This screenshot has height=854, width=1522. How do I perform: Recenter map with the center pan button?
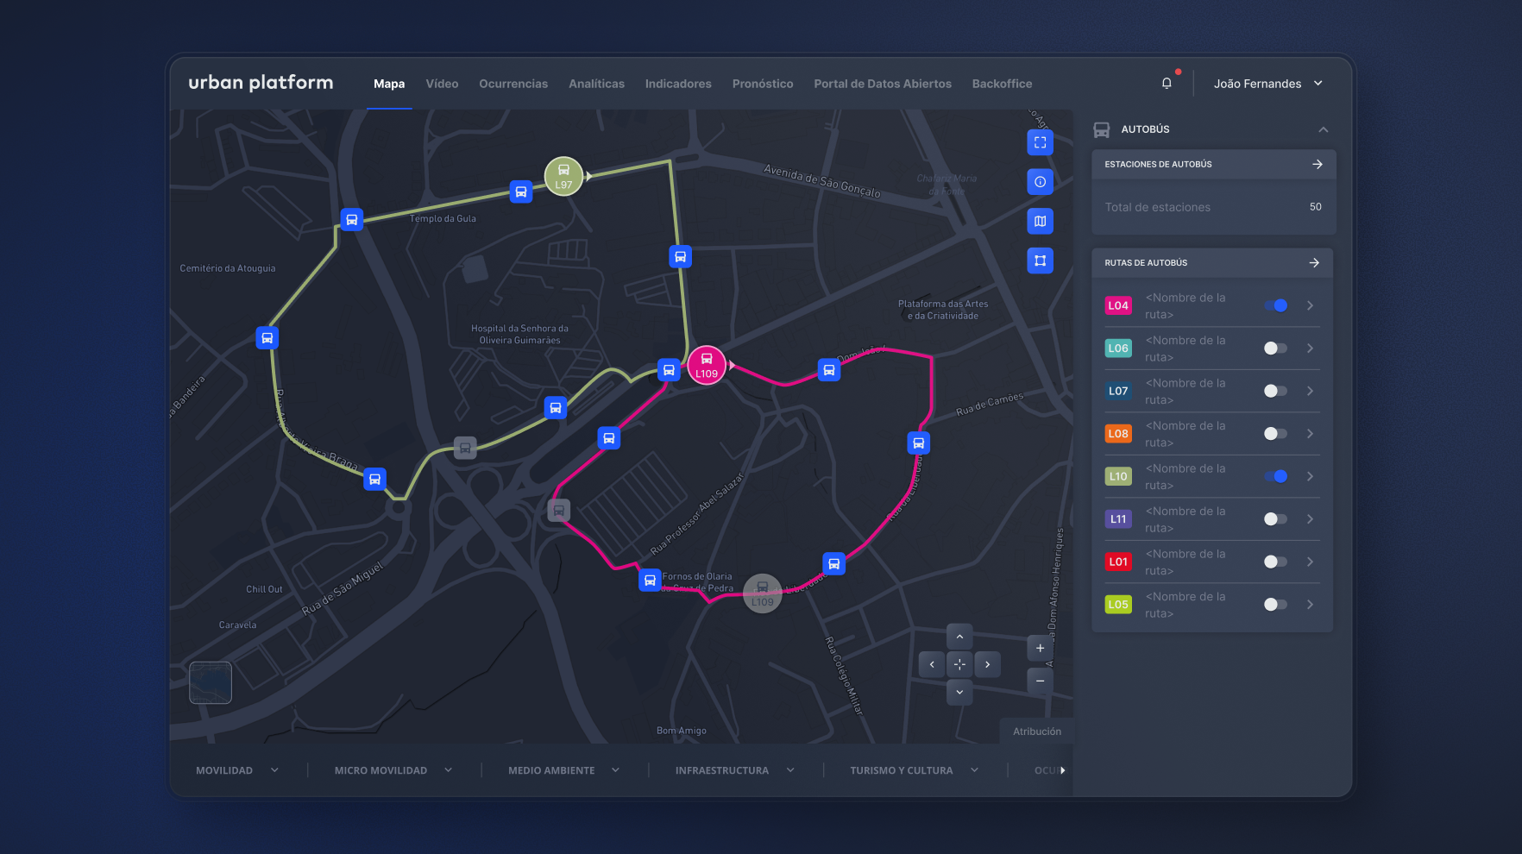(959, 664)
